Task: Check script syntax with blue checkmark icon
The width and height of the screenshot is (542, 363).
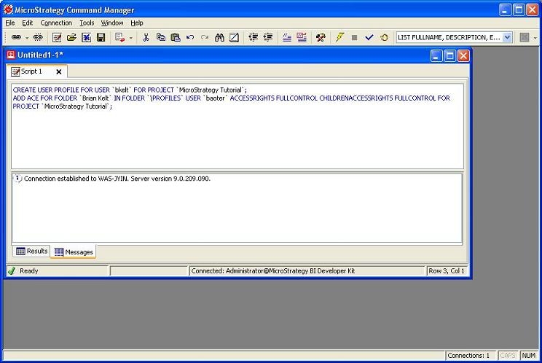Action: coord(369,37)
